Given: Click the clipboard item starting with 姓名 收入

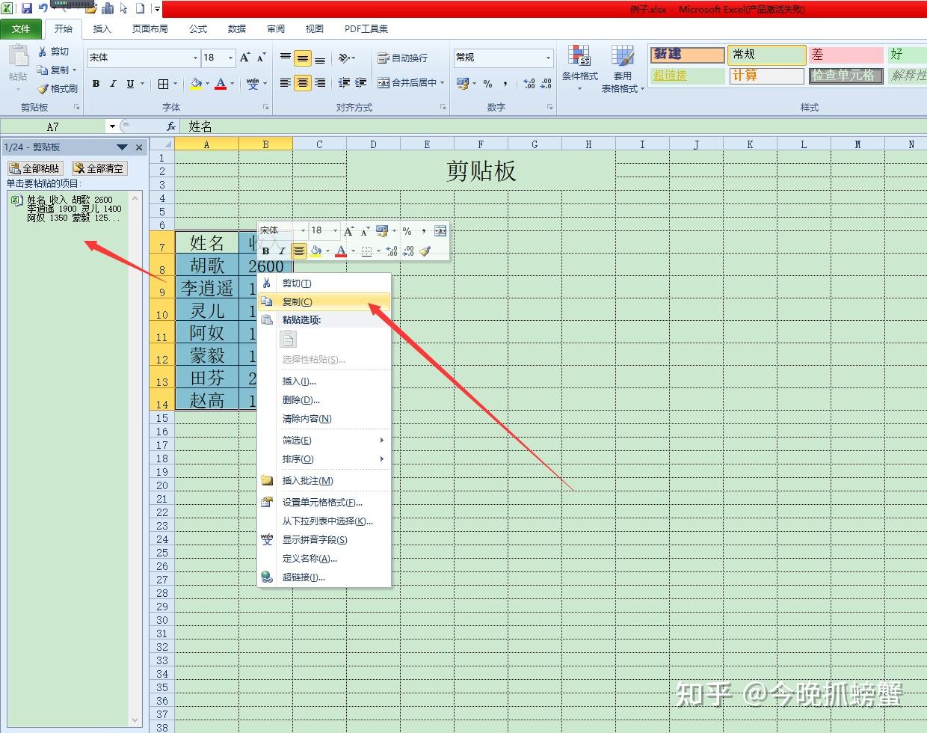Looking at the screenshot, I should click(74, 209).
